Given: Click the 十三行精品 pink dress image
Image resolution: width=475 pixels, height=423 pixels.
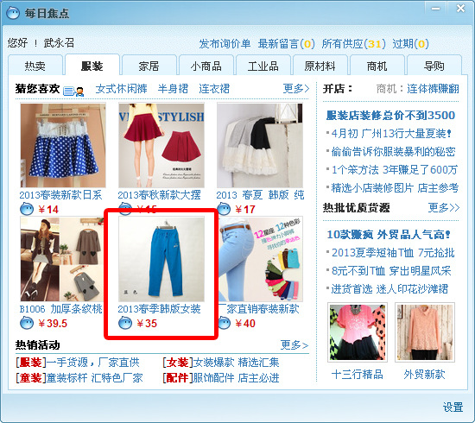Looking at the screenshot, I should [x=358, y=332].
